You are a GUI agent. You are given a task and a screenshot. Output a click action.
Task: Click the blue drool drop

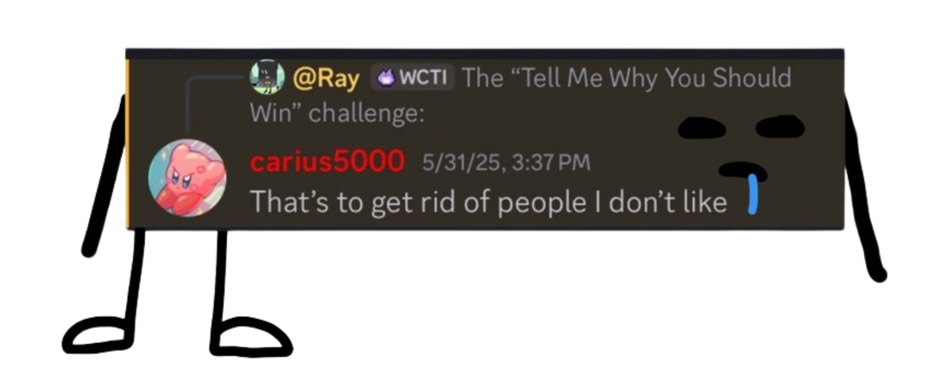tap(753, 197)
